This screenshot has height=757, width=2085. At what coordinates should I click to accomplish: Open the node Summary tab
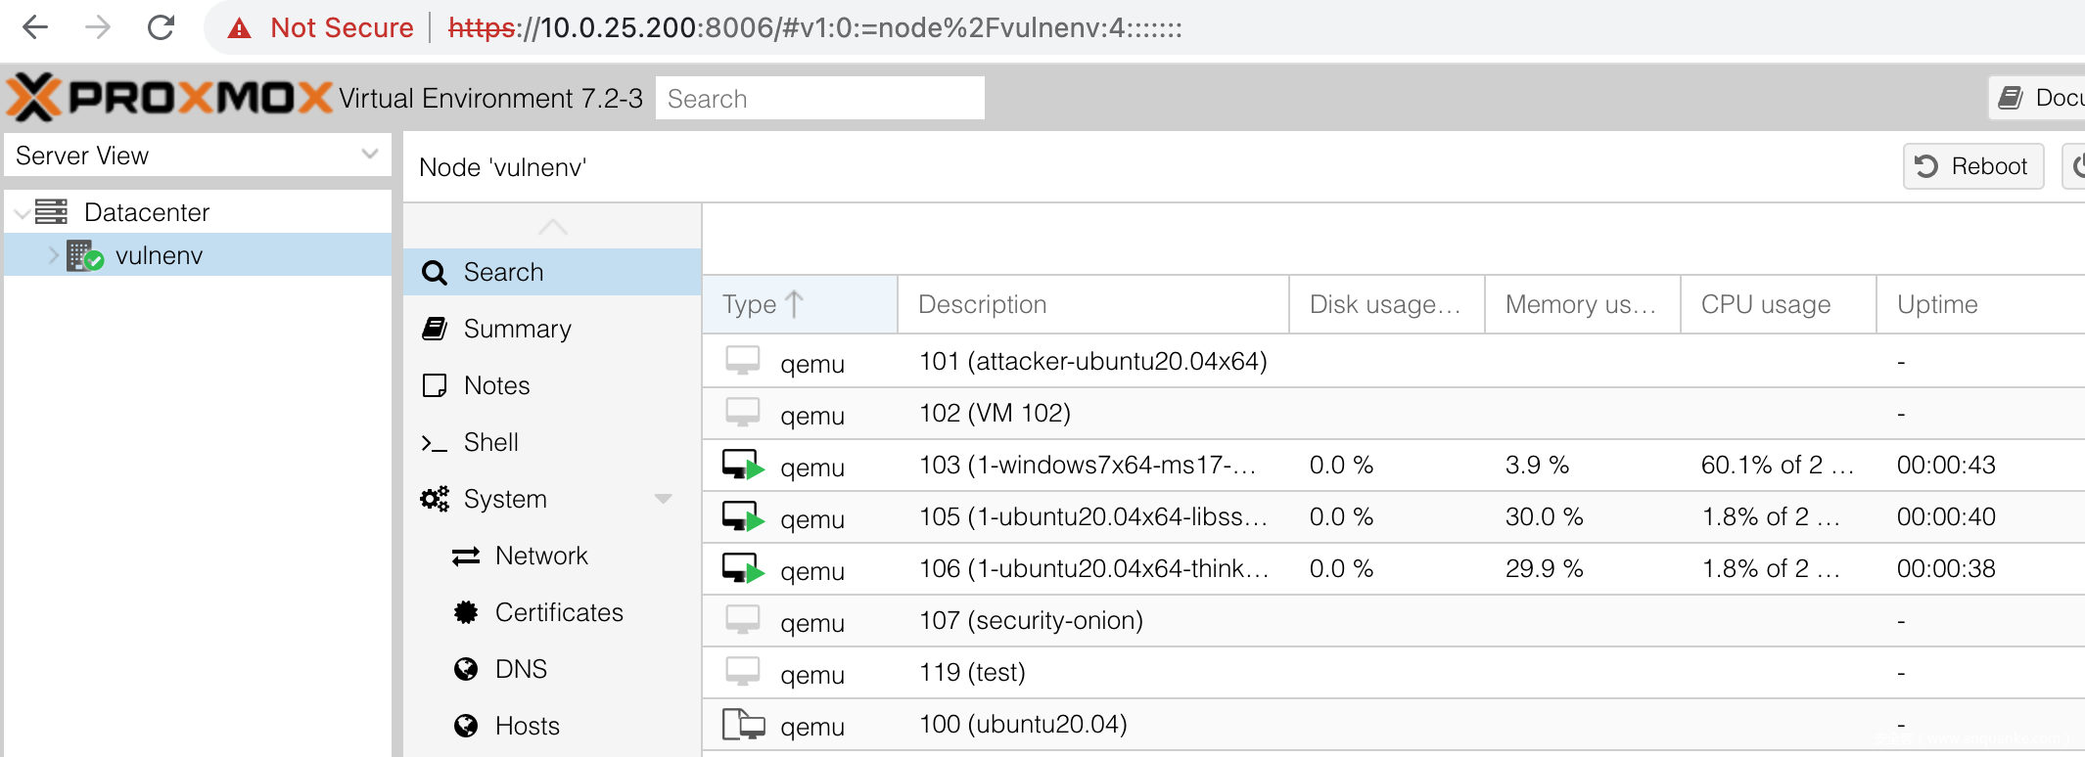tap(517, 329)
